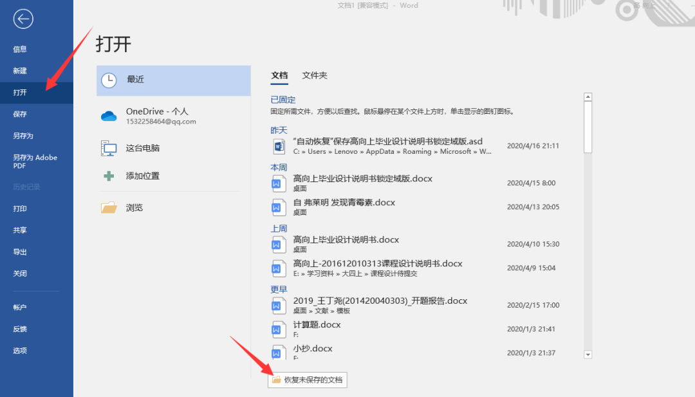The image size is (695, 397).
Task: Click the file icon of 高向上毕业设计说明书.docx
Action: [x=279, y=244]
